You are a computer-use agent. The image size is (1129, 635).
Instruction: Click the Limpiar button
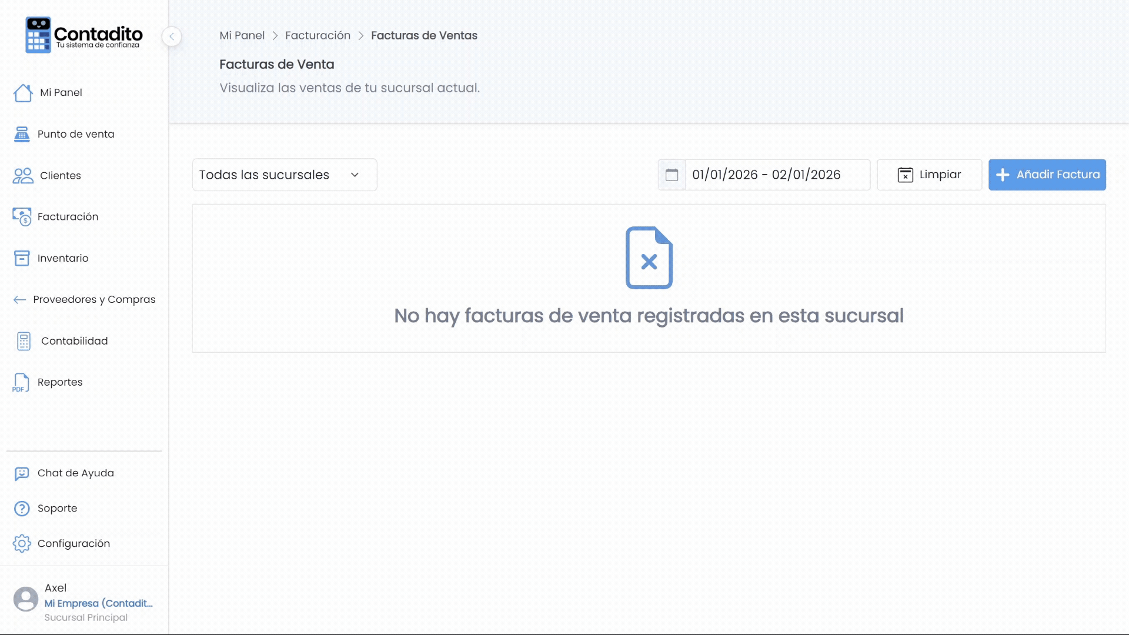pos(929,175)
